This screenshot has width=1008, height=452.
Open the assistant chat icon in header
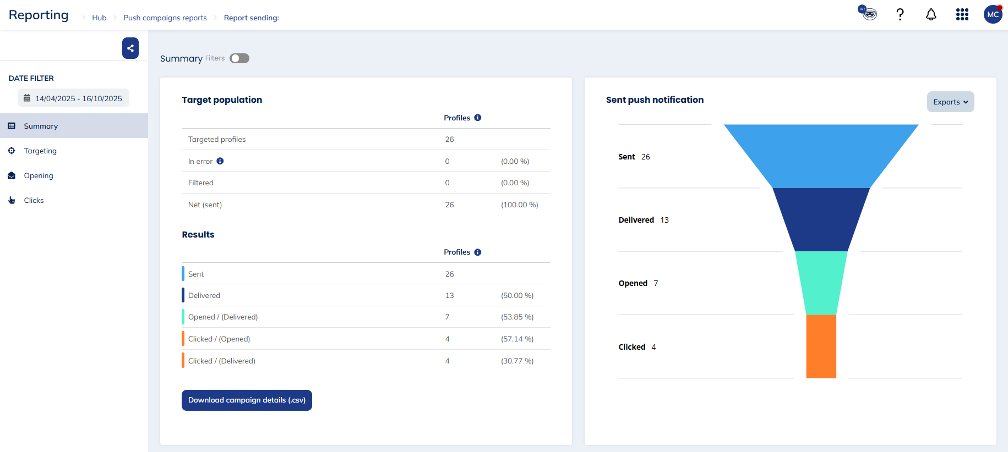pyautogui.click(x=868, y=13)
